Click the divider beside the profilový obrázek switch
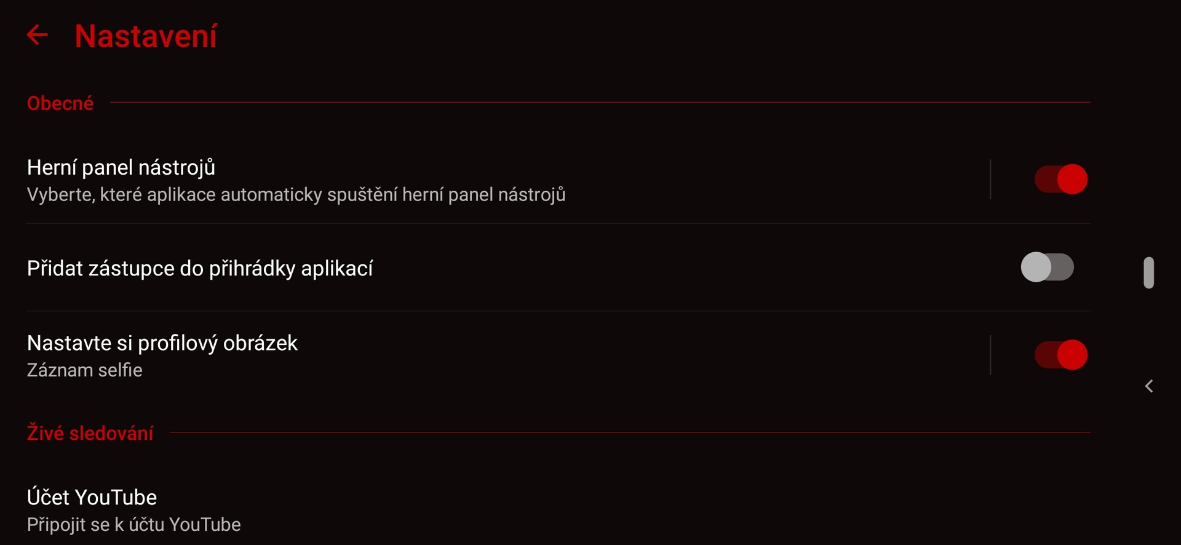 pos(990,355)
